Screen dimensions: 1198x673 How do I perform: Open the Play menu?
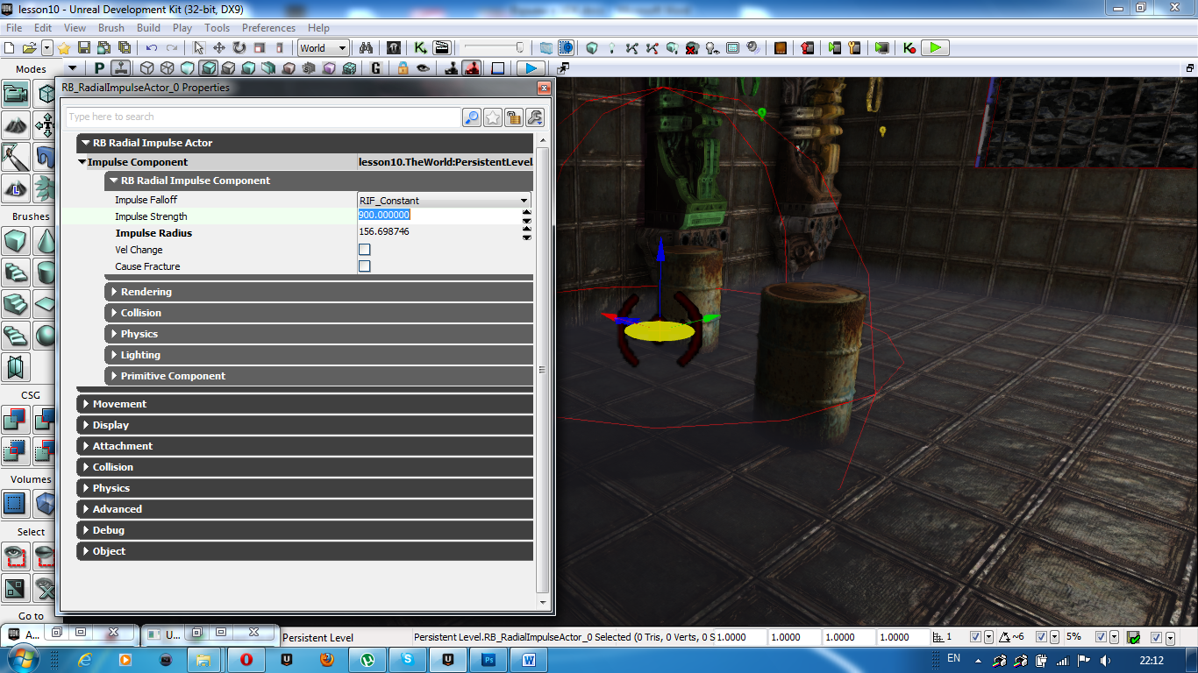(x=182, y=28)
